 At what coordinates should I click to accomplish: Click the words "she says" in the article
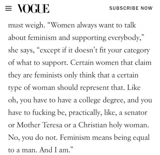coord(21,50)
